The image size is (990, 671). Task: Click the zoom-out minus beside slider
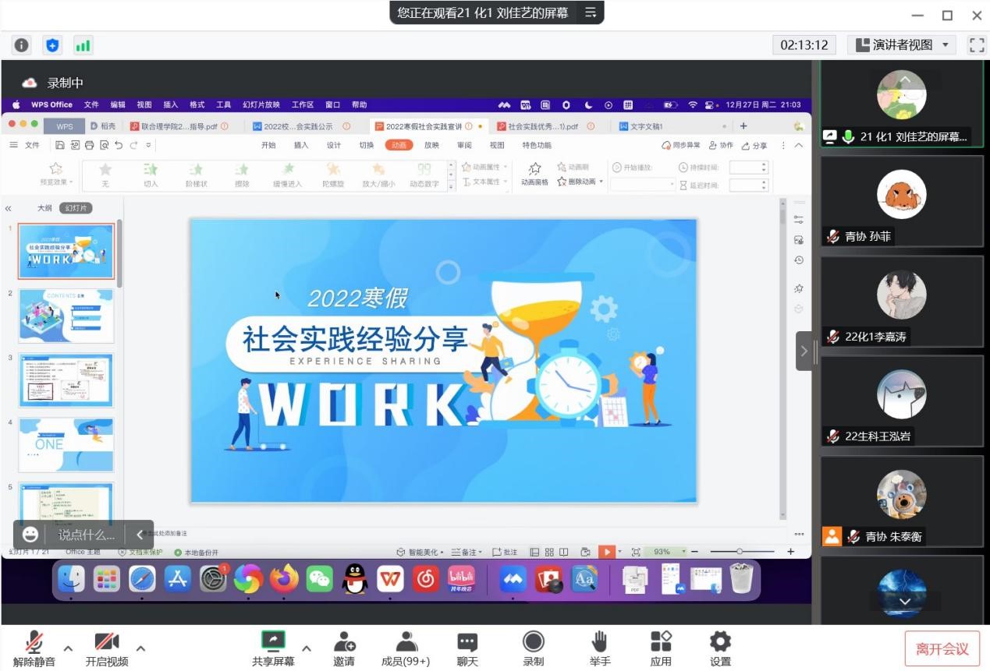pos(695,552)
